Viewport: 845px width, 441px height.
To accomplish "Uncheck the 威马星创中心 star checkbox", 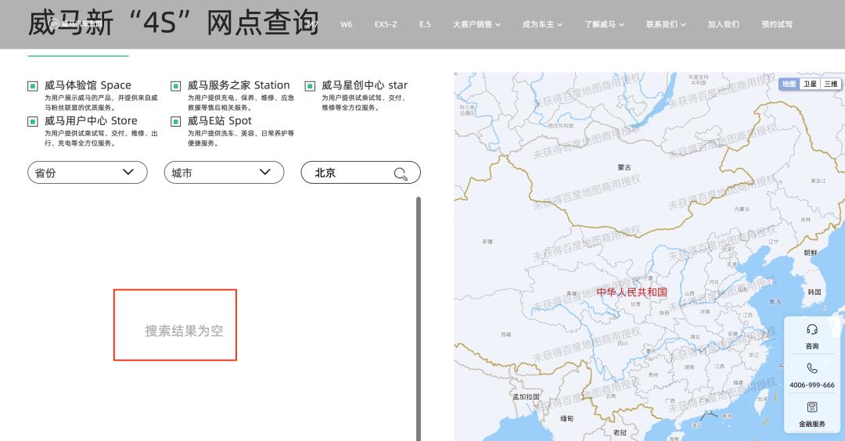I will pyautogui.click(x=310, y=85).
